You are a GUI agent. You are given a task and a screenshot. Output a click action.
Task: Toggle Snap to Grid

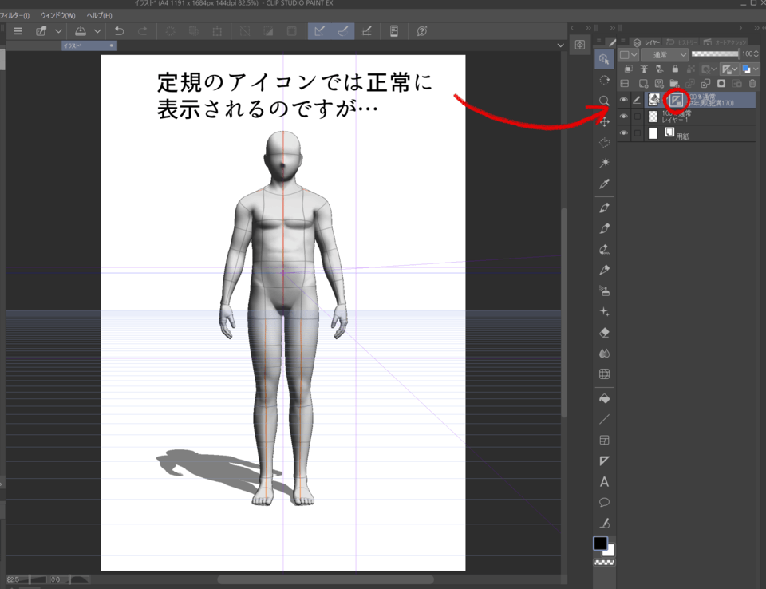pyautogui.click(x=366, y=31)
